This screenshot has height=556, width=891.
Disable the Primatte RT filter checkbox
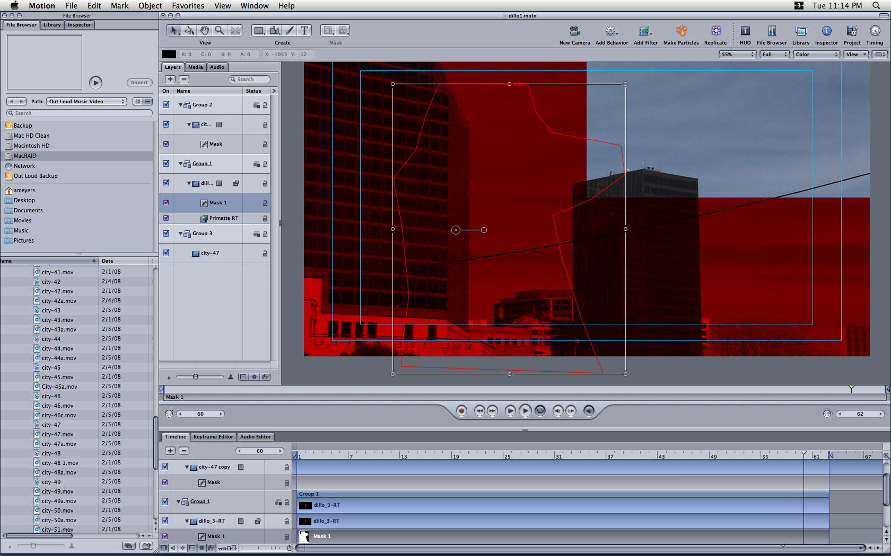click(x=166, y=218)
